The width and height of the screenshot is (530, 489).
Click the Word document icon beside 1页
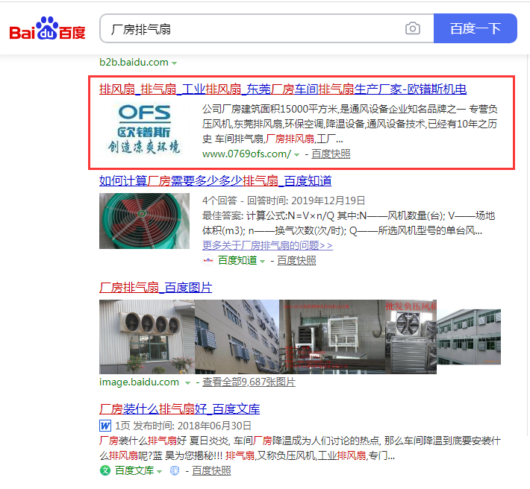105,426
